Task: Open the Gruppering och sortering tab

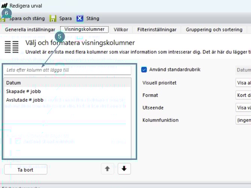Action: (214, 30)
